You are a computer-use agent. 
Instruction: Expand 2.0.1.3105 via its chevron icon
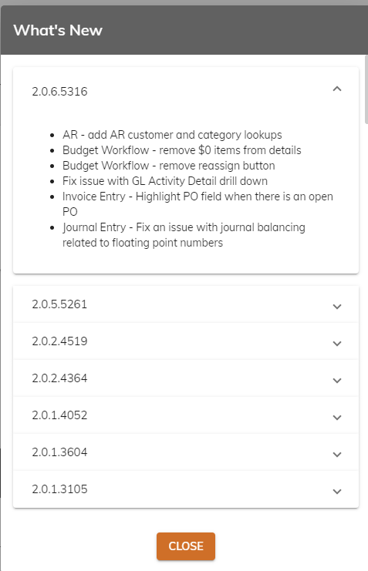point(337,492)
